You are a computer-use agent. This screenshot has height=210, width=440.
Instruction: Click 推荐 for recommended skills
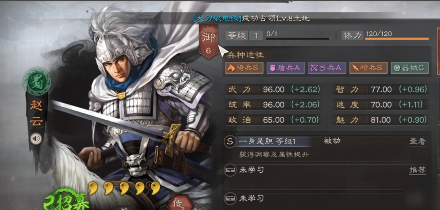(x=418, y=170)
